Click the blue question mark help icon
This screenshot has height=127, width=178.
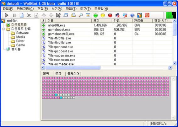click(x=132, y=15)
